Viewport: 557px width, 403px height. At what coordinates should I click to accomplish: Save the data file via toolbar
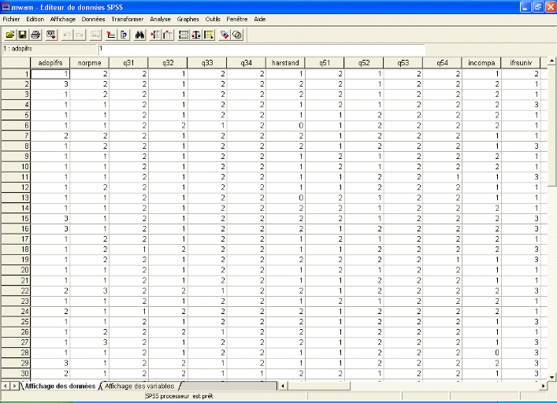(23, 35)
